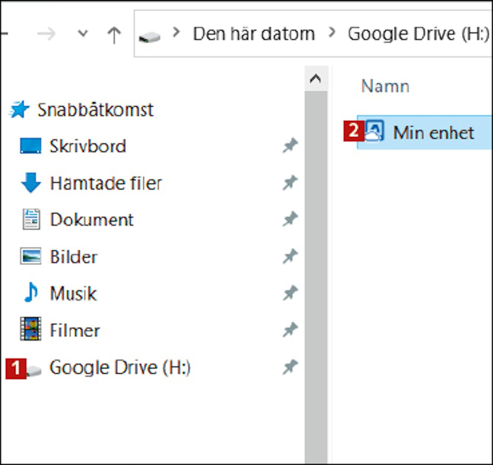
Task: Click the Musik note icon
Action: [31, 292]
